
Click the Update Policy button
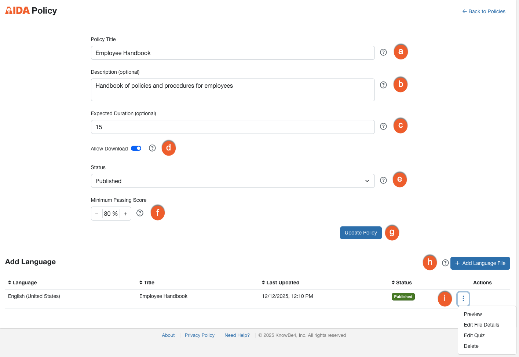pyautogui.click(x=361, y=233)
